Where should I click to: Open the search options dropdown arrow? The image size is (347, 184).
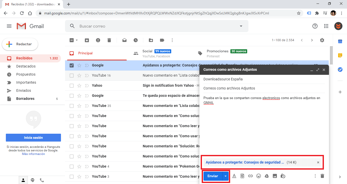click(x=241, y=26)
